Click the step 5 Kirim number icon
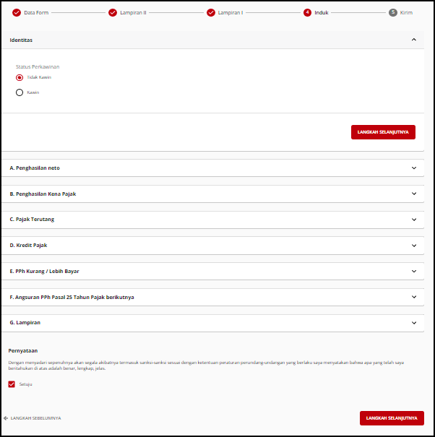This screenshot has height=437, width=435. [x=393, y=12]
